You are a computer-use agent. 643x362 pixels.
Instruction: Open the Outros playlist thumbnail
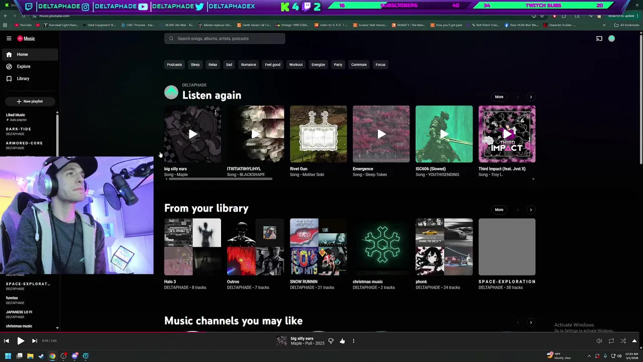point(255,247)
